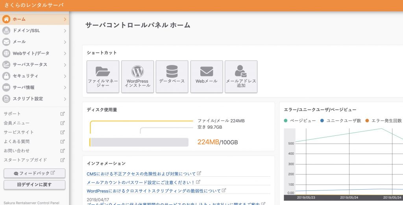Click the ファイル/メール 224MB label

221,121
